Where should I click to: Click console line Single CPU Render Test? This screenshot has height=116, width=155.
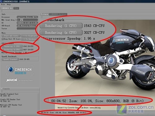(x=10, y=99)
